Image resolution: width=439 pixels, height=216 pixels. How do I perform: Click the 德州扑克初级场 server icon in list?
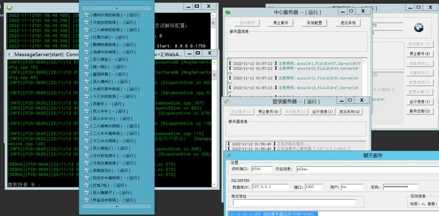pyautogui.click(x=87, y=15)
